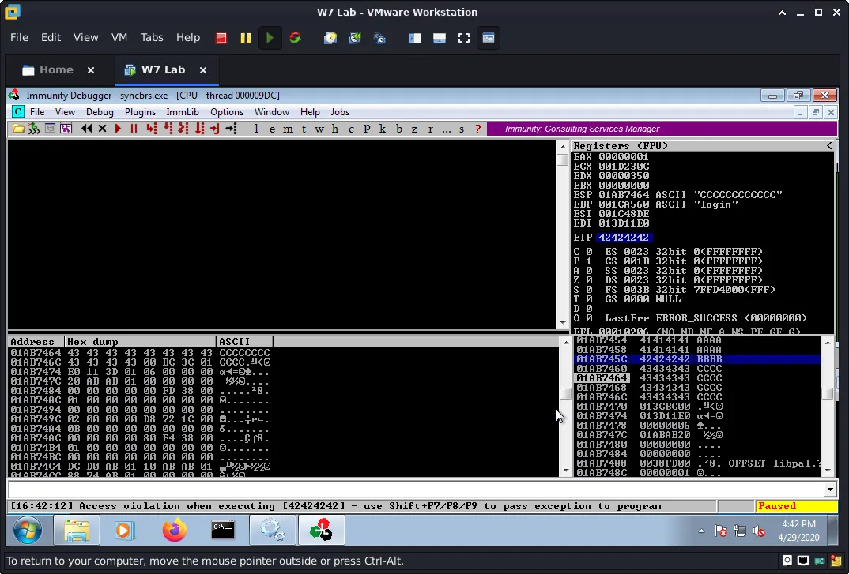849x574 pixels.
Task: Open Immunity Debugger Debug menu
Action: [100, 112]
